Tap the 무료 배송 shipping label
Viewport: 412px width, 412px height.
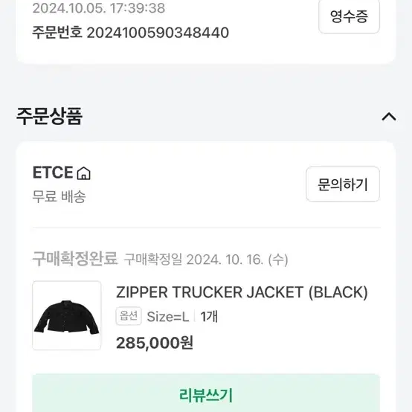(x=59, y=196)
